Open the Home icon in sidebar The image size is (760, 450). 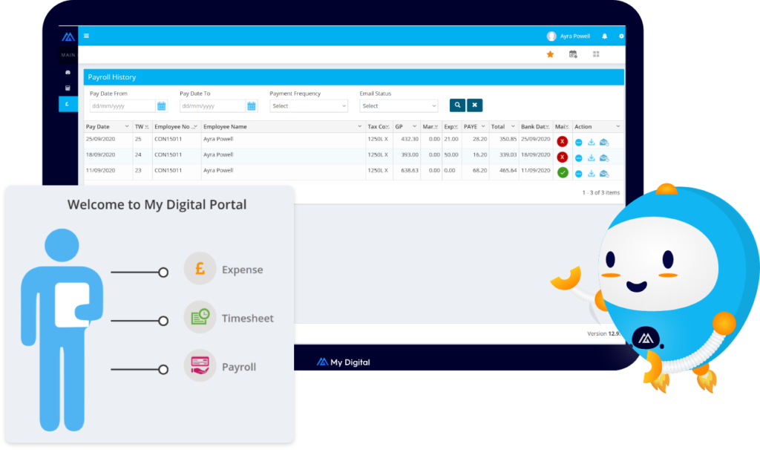point(68,72)
